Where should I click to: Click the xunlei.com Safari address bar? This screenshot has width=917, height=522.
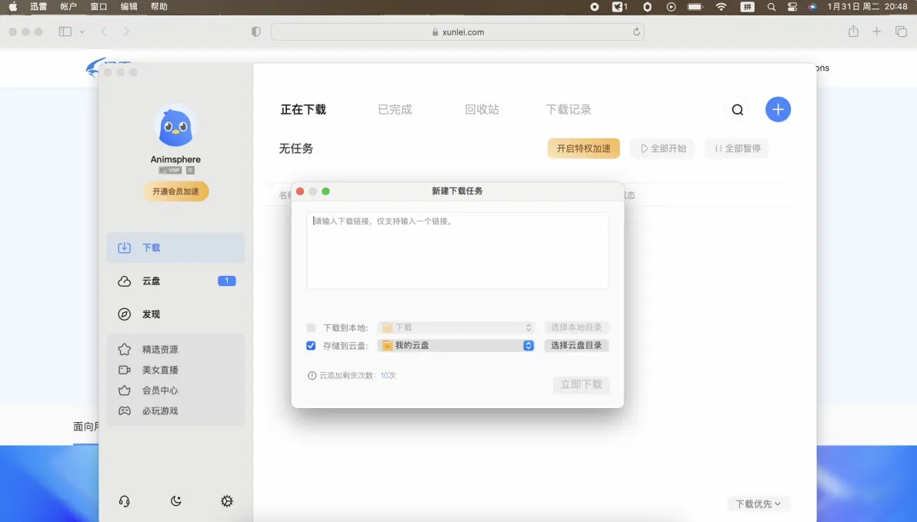point(457,32)
